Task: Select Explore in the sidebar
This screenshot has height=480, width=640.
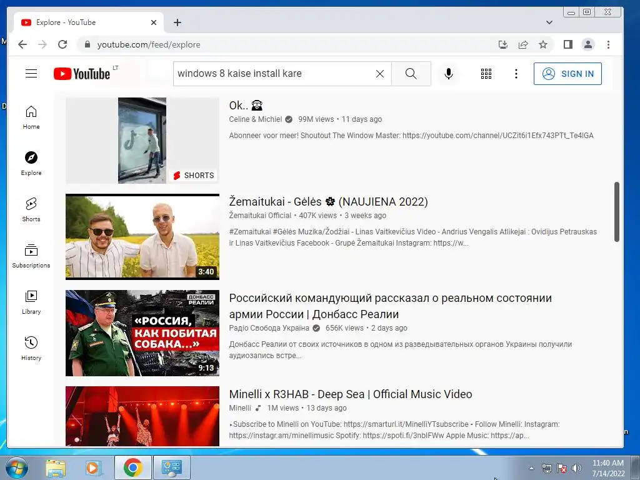Action: (x=31, y=164)
